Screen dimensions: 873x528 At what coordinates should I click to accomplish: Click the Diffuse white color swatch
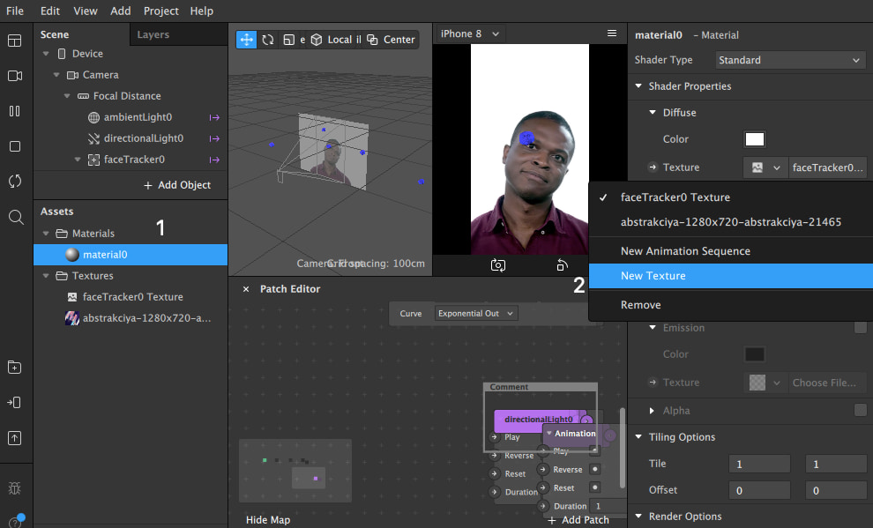[x=754, y=139]
